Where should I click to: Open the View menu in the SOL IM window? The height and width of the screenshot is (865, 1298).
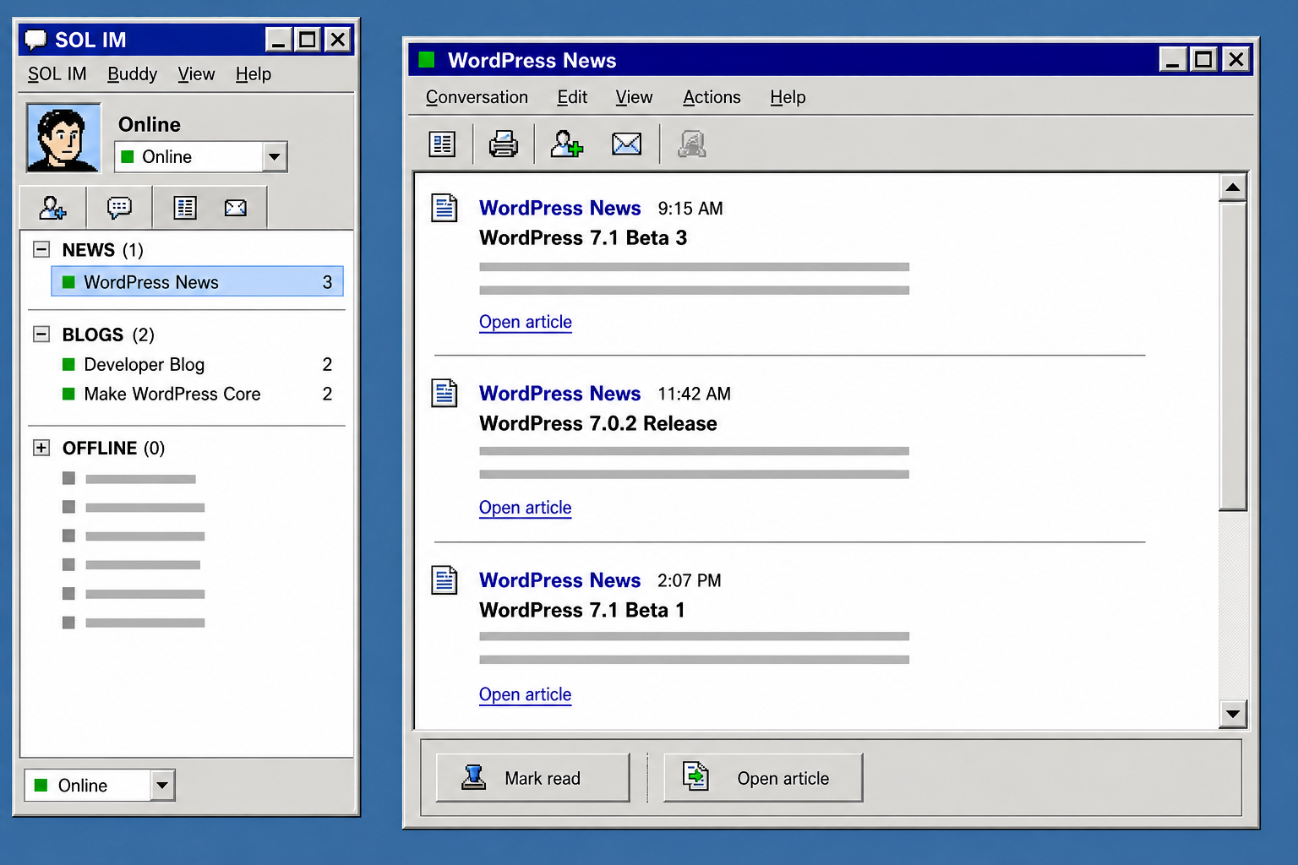[197, 74]
